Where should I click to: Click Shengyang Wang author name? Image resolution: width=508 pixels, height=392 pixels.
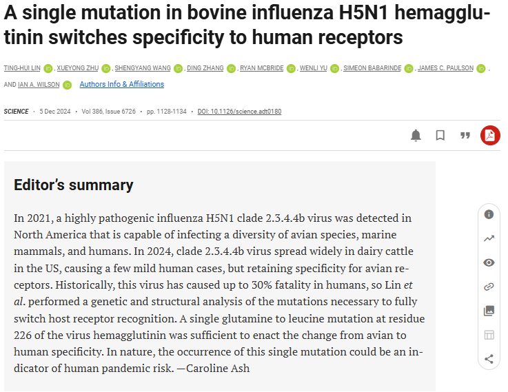pos(143,68)
